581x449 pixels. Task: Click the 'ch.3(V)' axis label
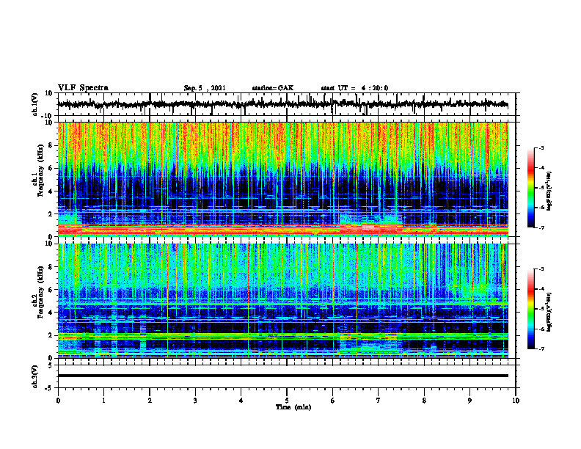(35, 376)
